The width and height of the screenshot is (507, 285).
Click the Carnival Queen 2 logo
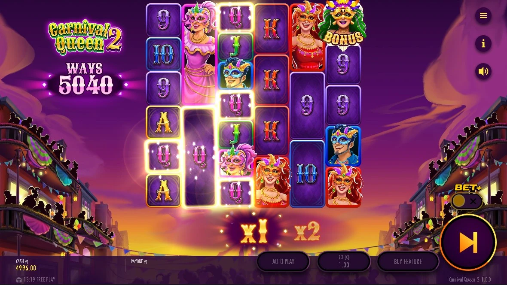click(85, 37)
